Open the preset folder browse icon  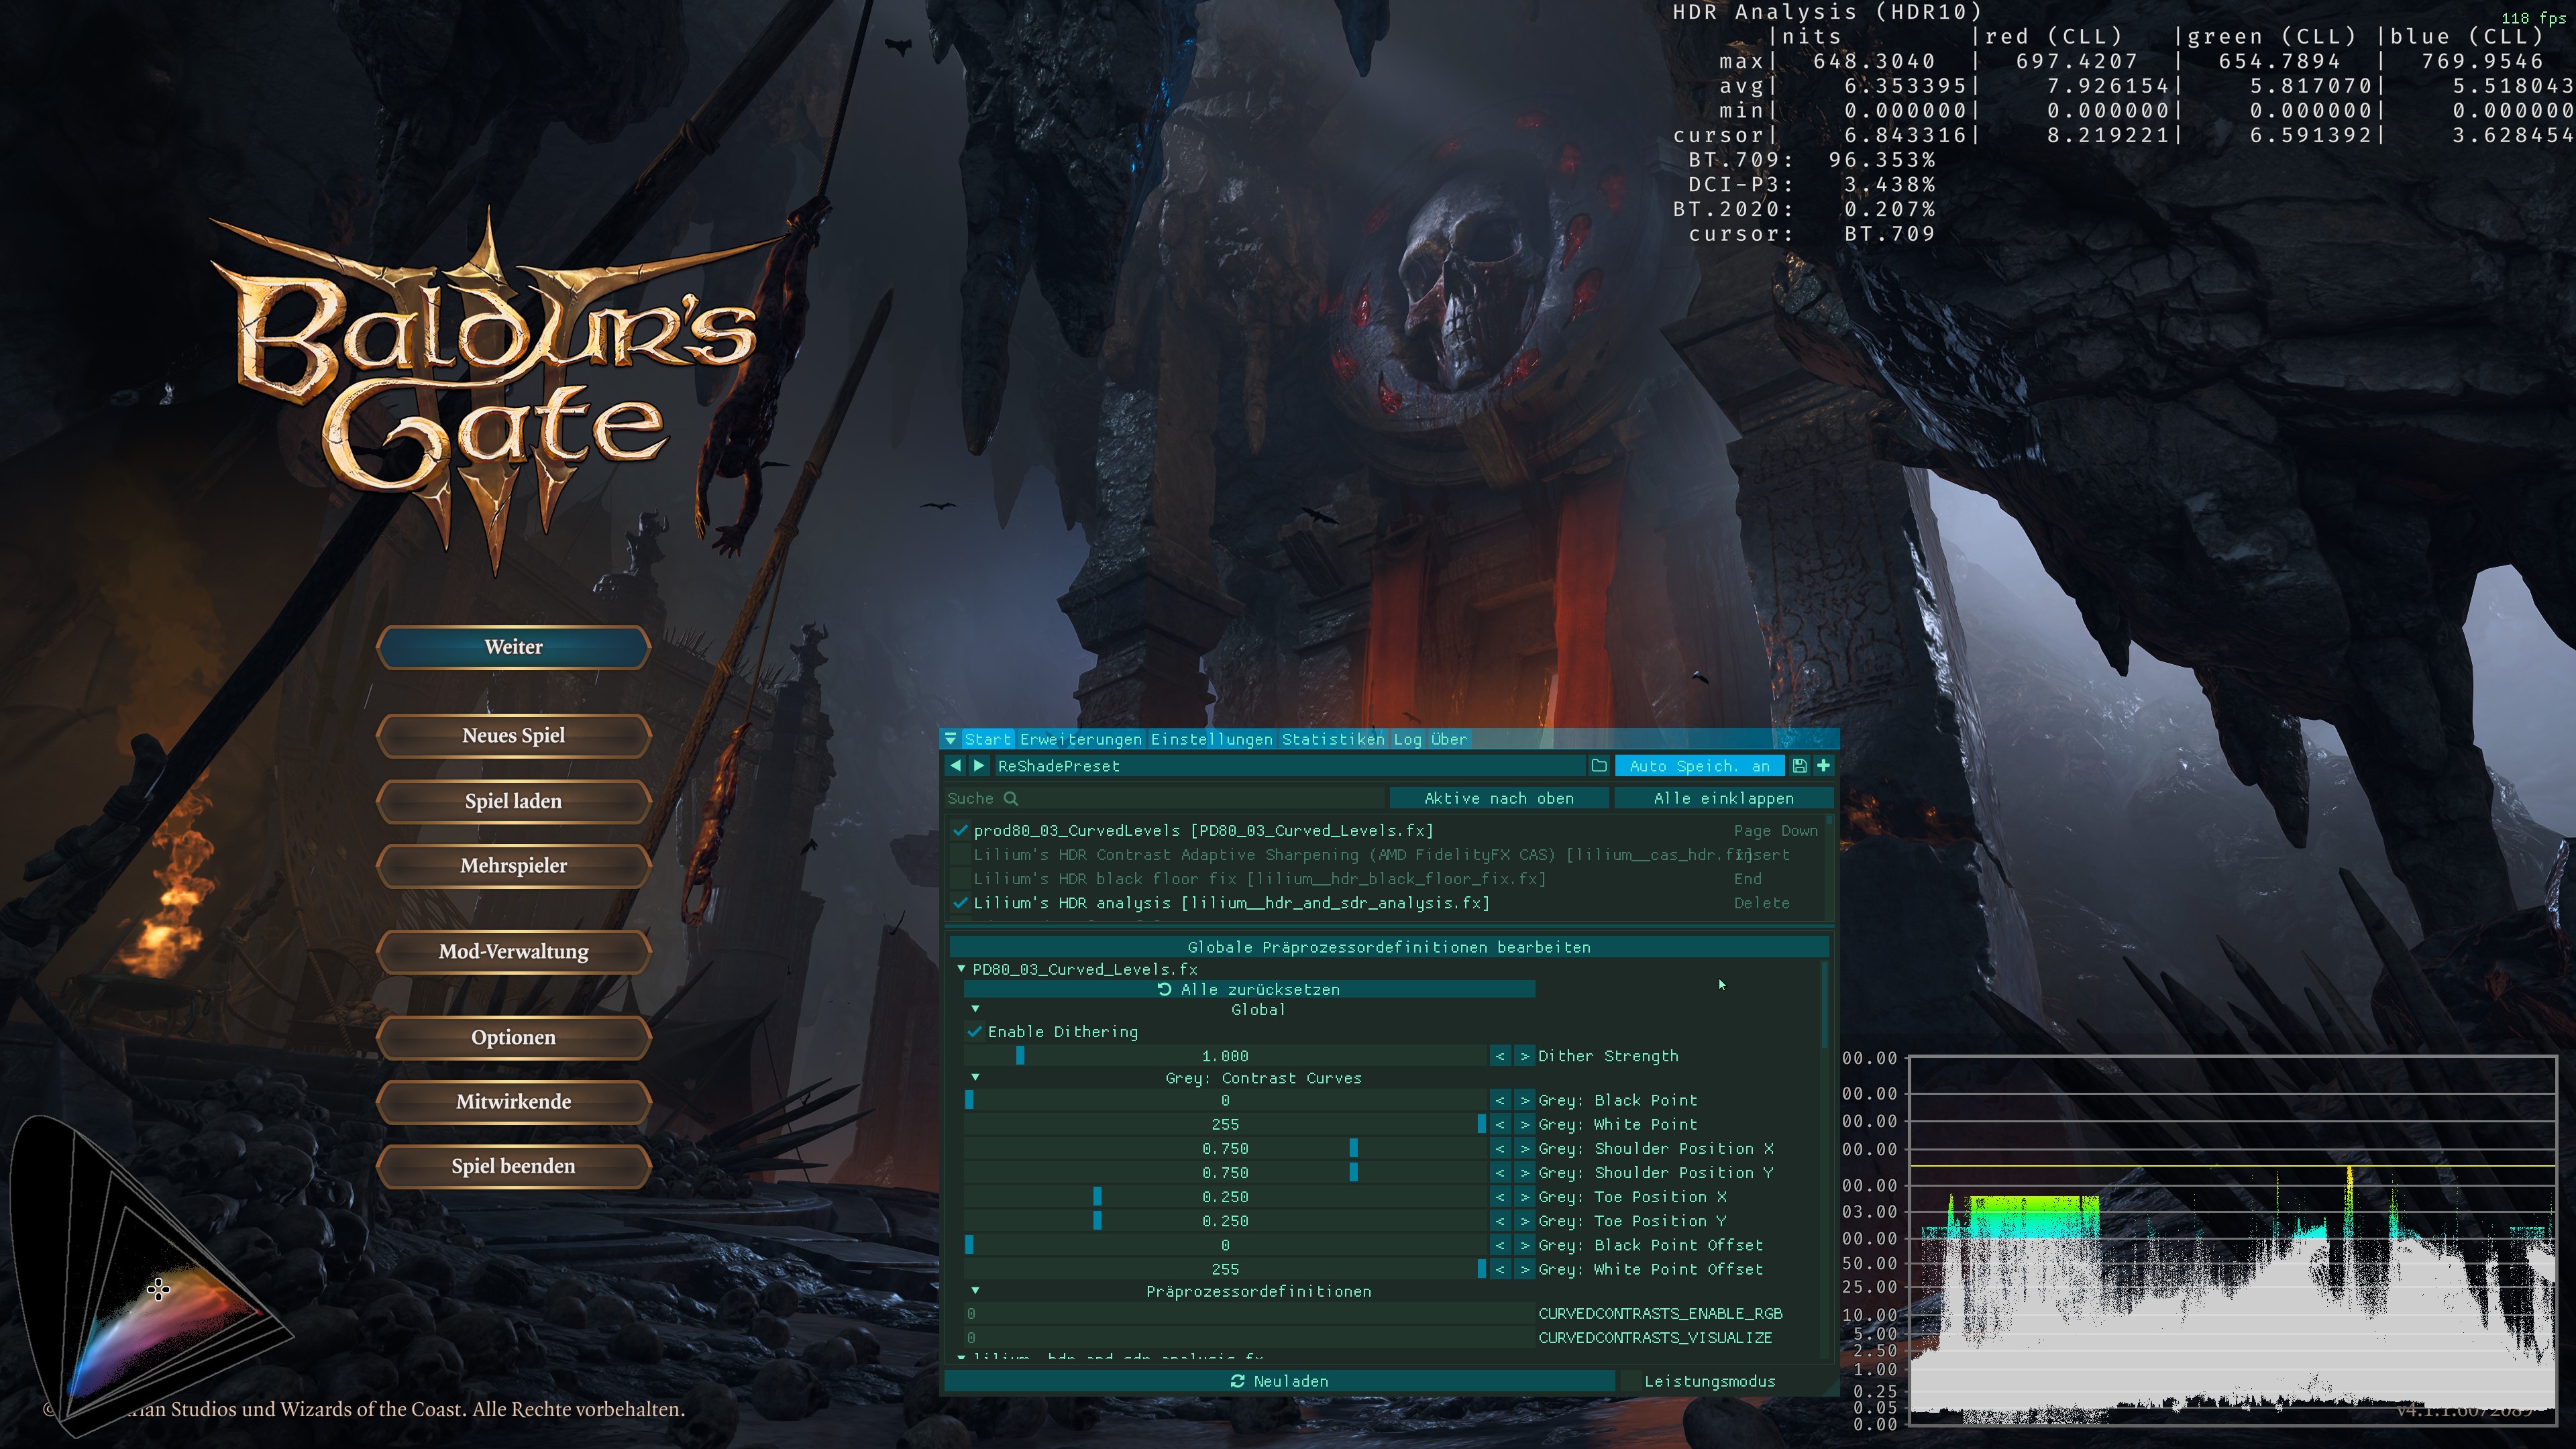click(x=1598, y=766)
